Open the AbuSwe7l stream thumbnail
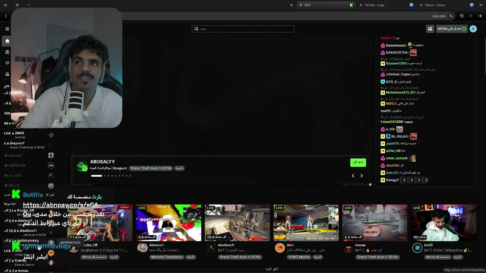 (237, 223)
